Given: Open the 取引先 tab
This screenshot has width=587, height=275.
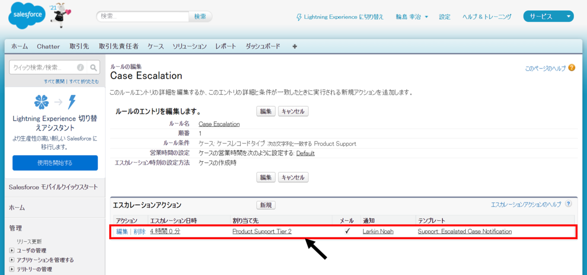Looking at the screenshot, I should (79, 46).
